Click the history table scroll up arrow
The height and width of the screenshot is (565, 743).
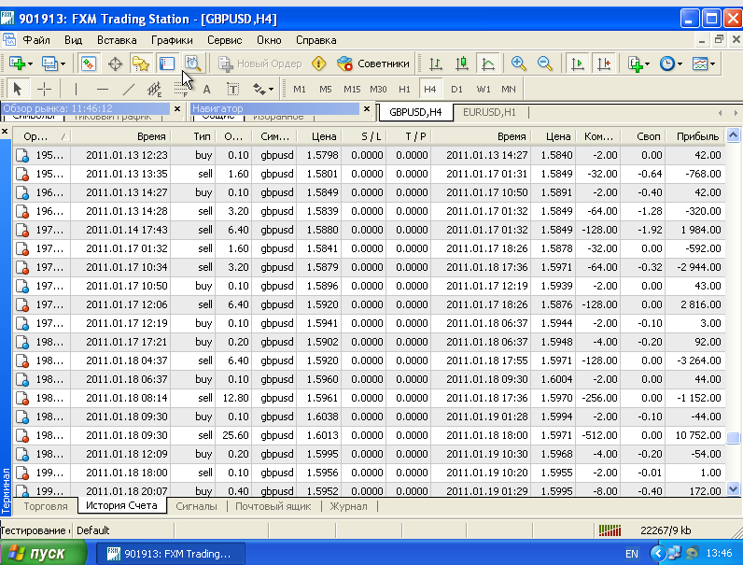point(733,135)
